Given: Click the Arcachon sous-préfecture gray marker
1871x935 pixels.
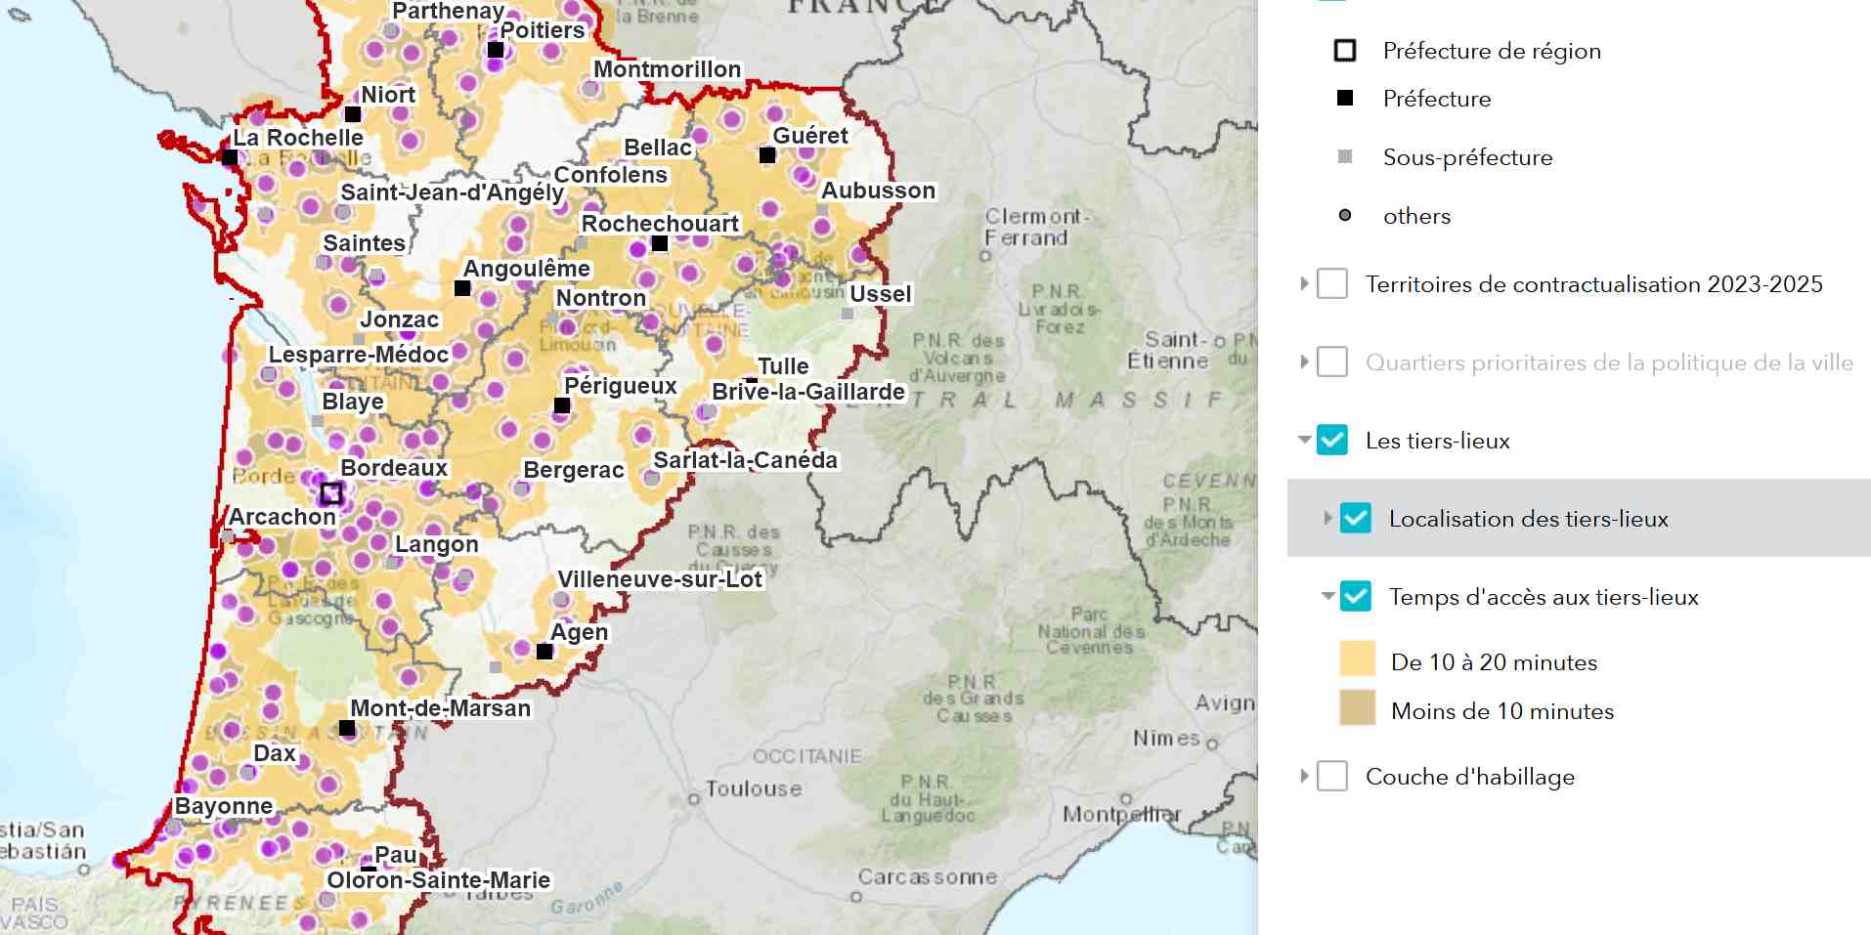Looking at the screenshot, I should (228, 536).
